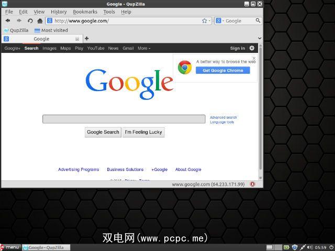Click Search in the Google bar

(31, 48)
